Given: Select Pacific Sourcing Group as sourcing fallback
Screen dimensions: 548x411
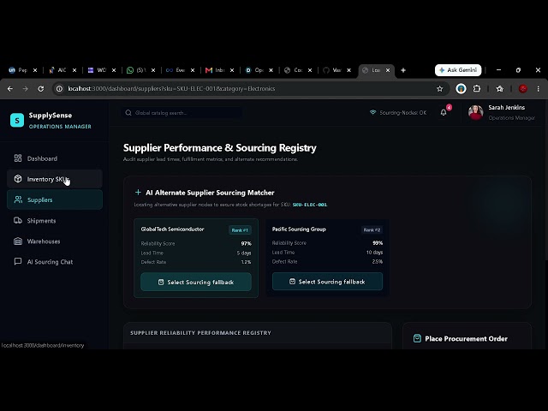Looking at the screenshot, I should tap(327, 282).
